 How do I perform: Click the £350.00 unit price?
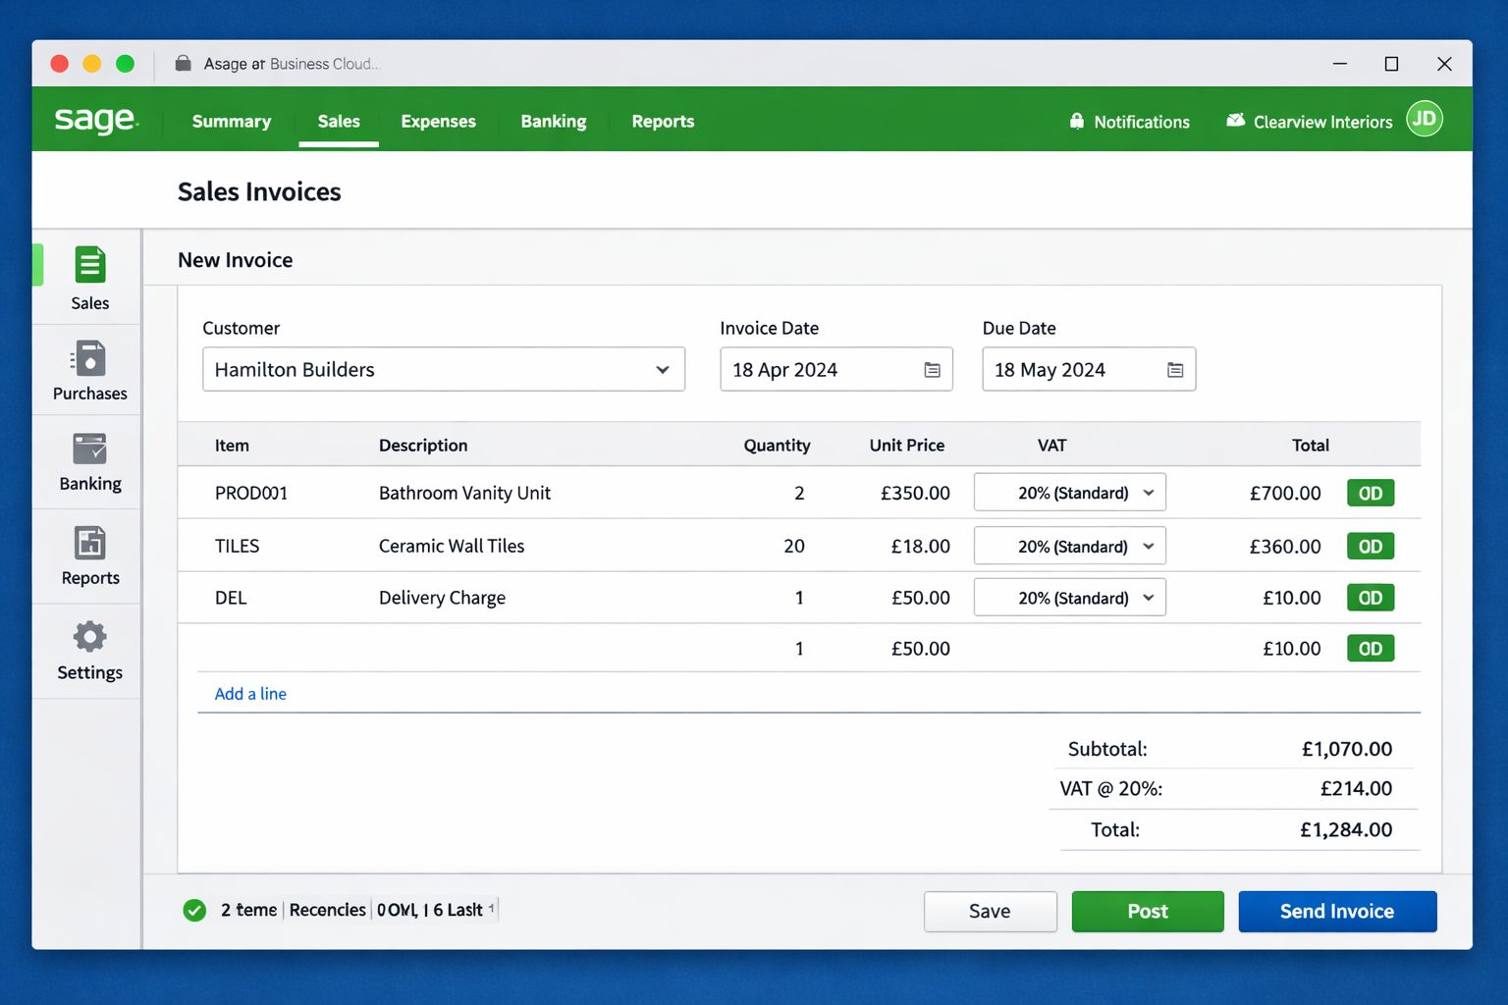point(915,493)
